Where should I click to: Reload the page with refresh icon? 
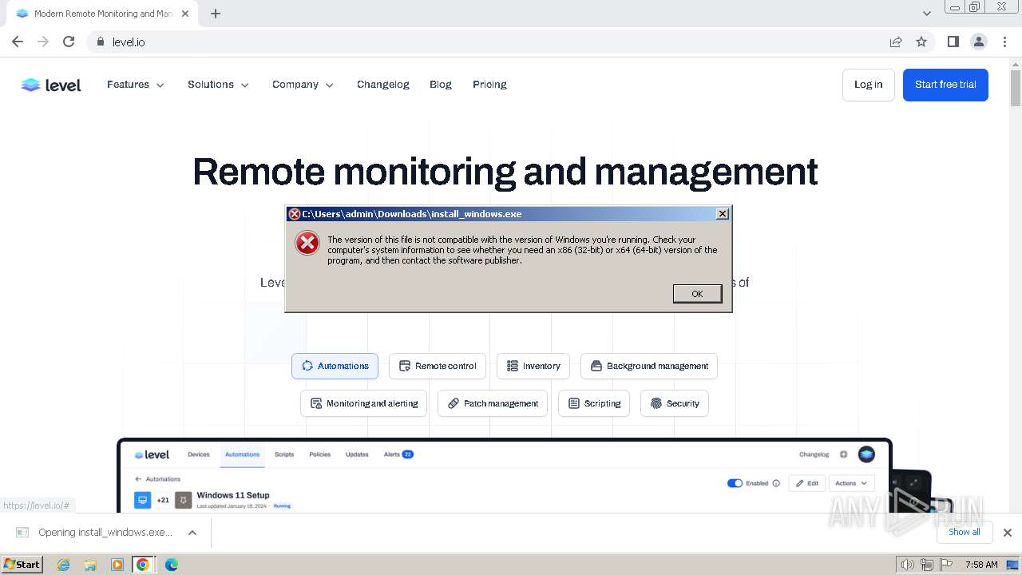(69, 42)
